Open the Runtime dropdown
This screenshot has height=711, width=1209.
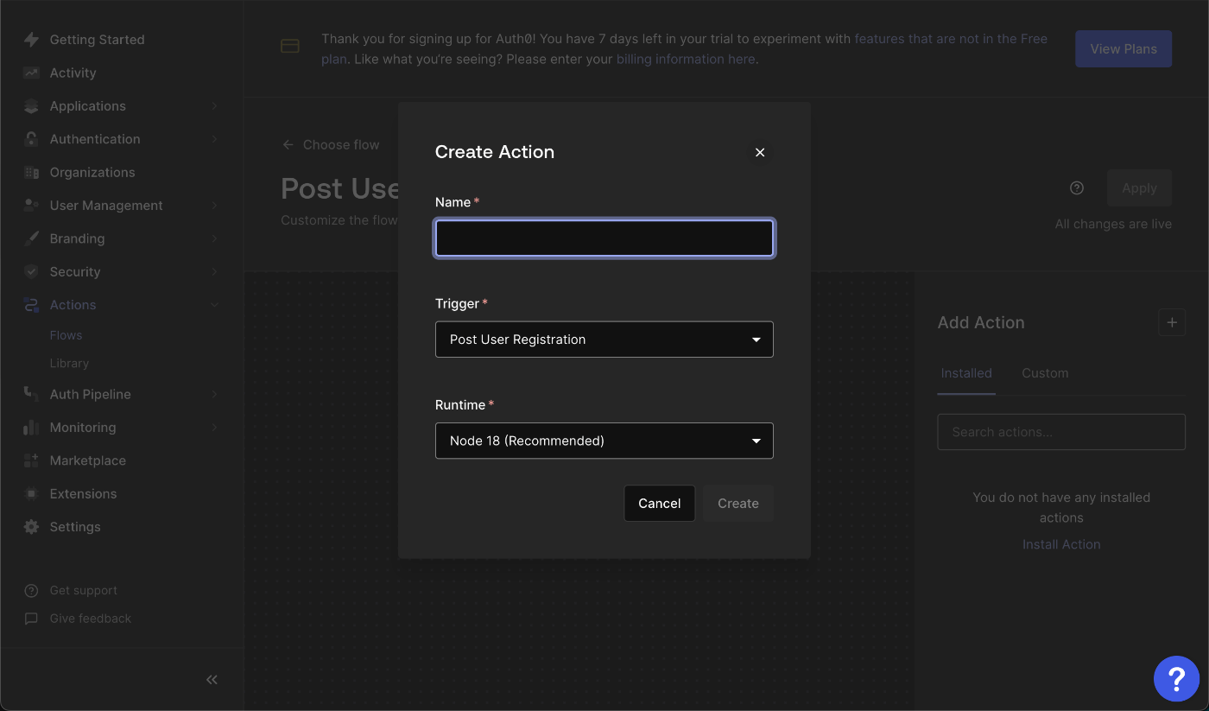tap(604, 441)
